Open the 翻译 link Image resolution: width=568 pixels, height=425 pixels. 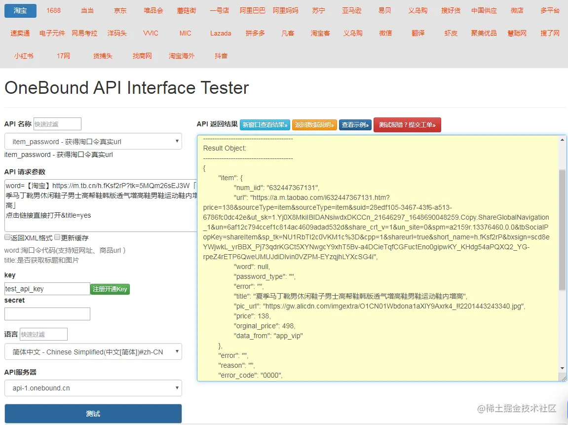pyautogui.click(x=418, y=34)
